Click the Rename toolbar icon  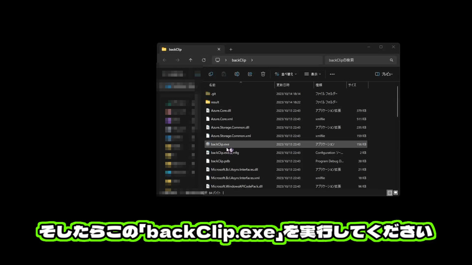pyautogui.click(x=237, y=74)
